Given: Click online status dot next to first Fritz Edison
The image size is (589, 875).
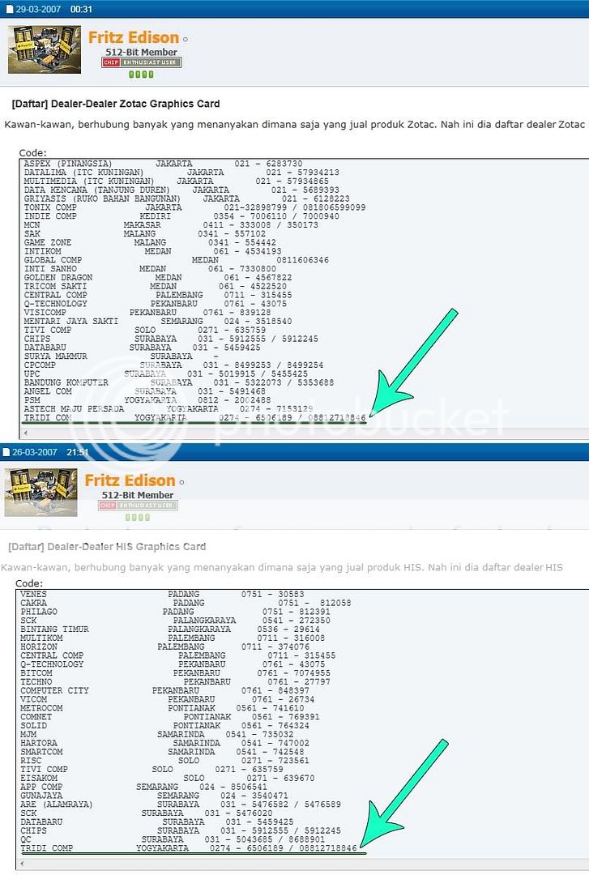Looking at the screenshot, I should pyautogui.click(x=186, y=39).
